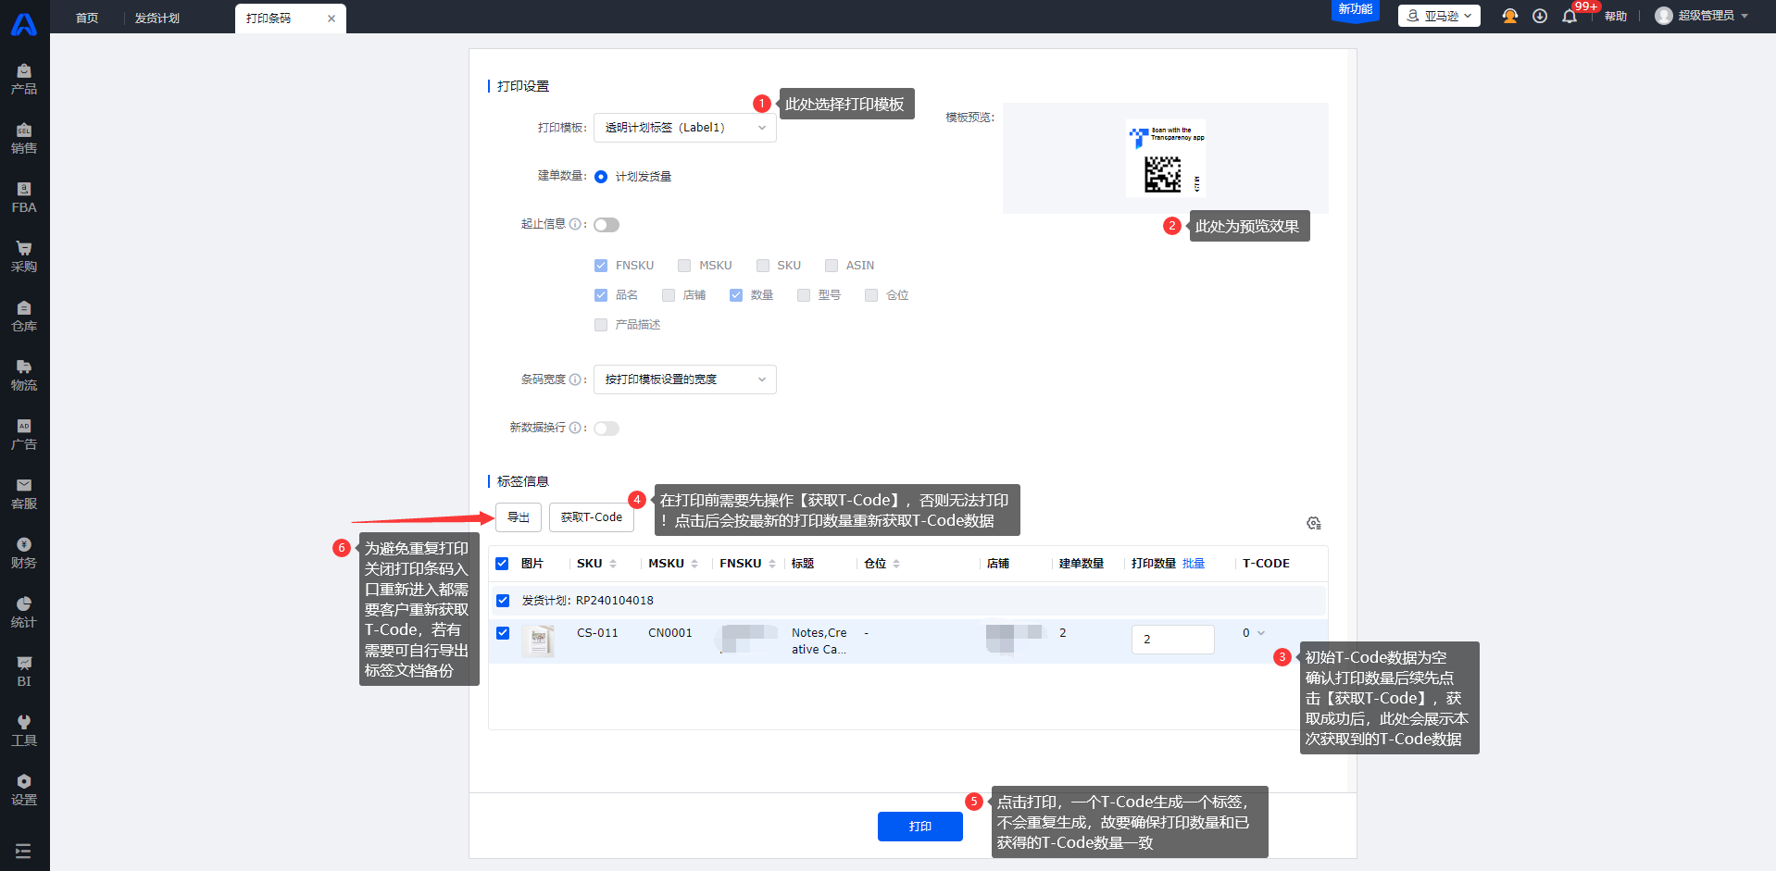Open the 广告 advertising module

click(24, 435)
